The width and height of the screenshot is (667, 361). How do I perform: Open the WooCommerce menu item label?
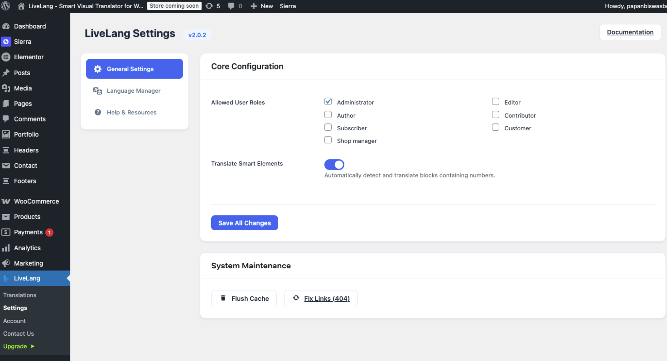pos(37,201)
